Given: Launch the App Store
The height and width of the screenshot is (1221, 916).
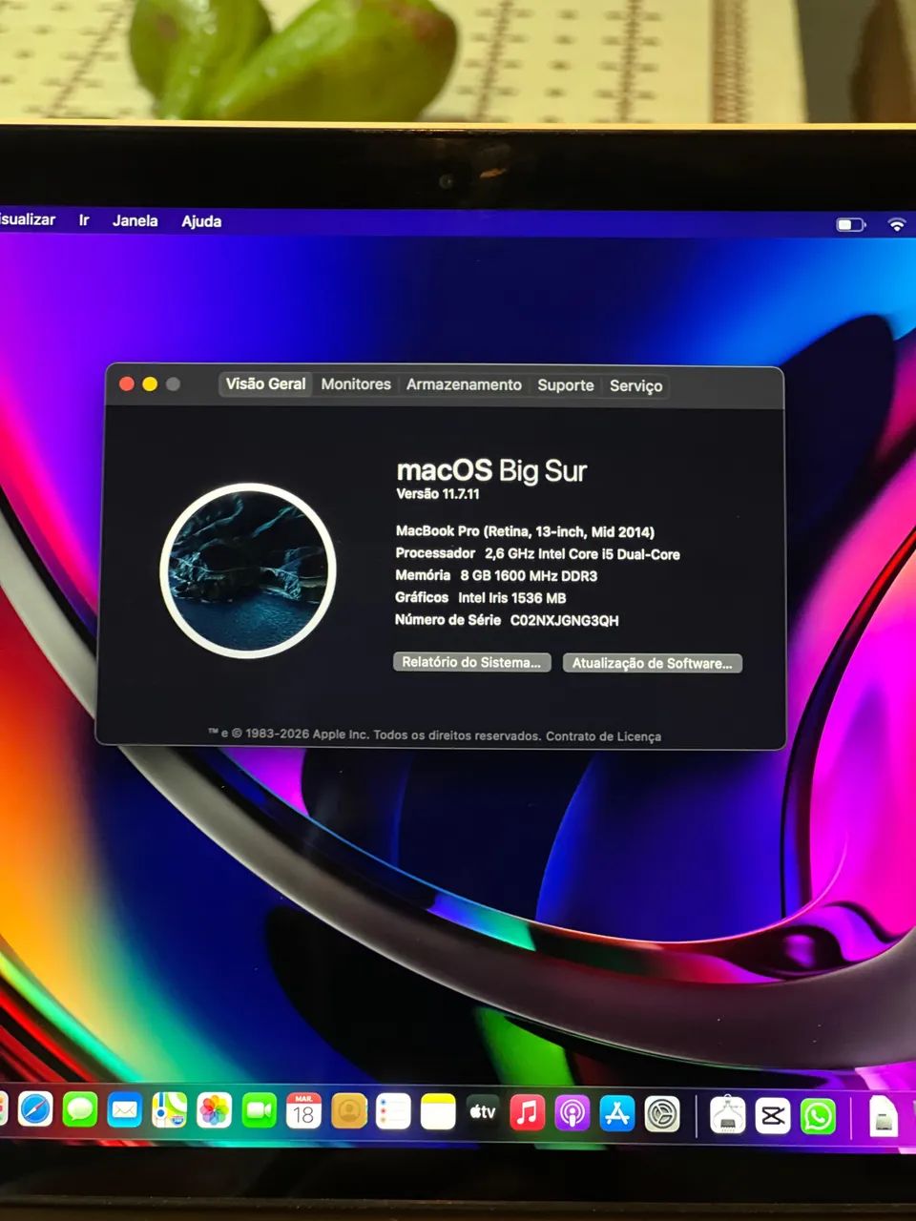Looking at the screenshot, I should coord(617,1113).
